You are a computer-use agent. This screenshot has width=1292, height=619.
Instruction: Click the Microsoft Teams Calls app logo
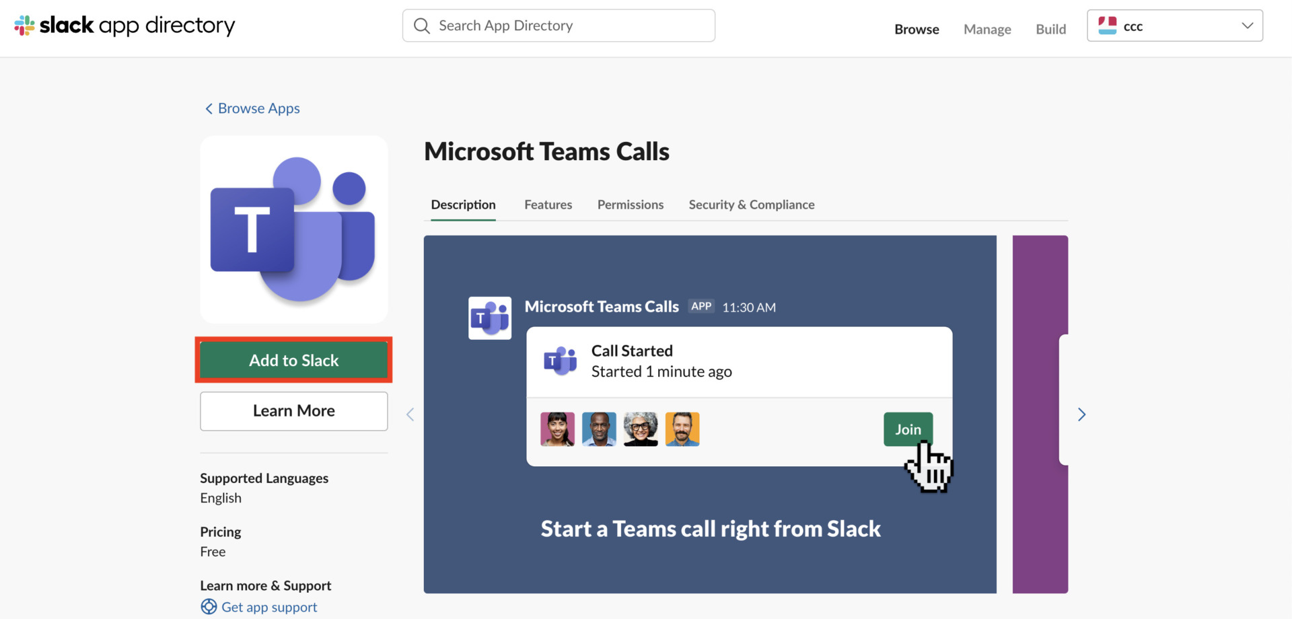293,229
